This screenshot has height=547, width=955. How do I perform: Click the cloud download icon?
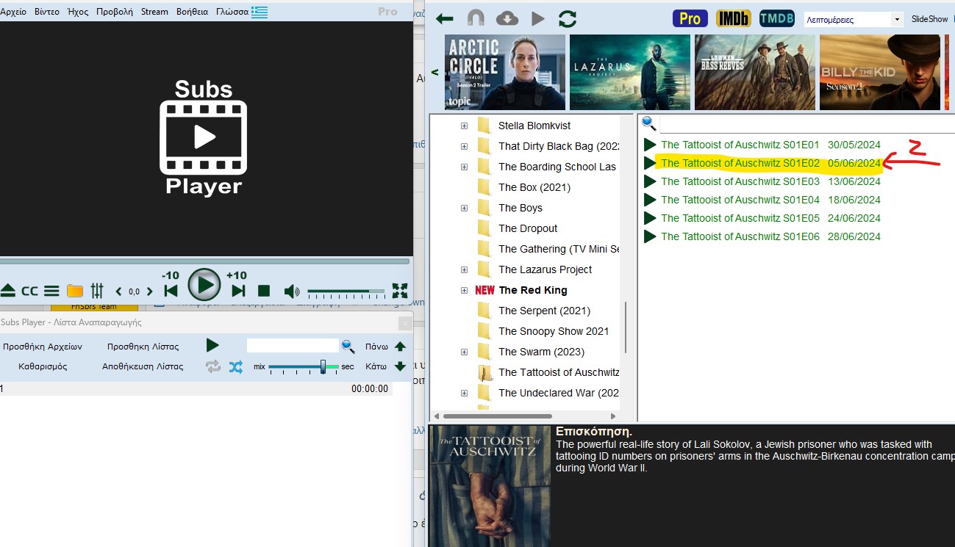click(507, 18)
